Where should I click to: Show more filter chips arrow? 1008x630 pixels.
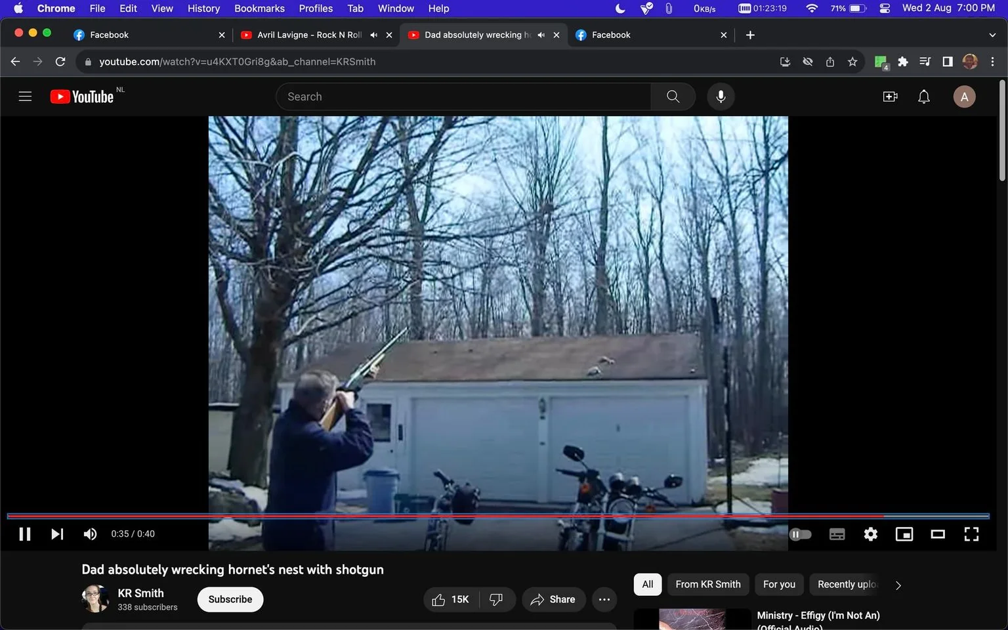tap(898, 585)
